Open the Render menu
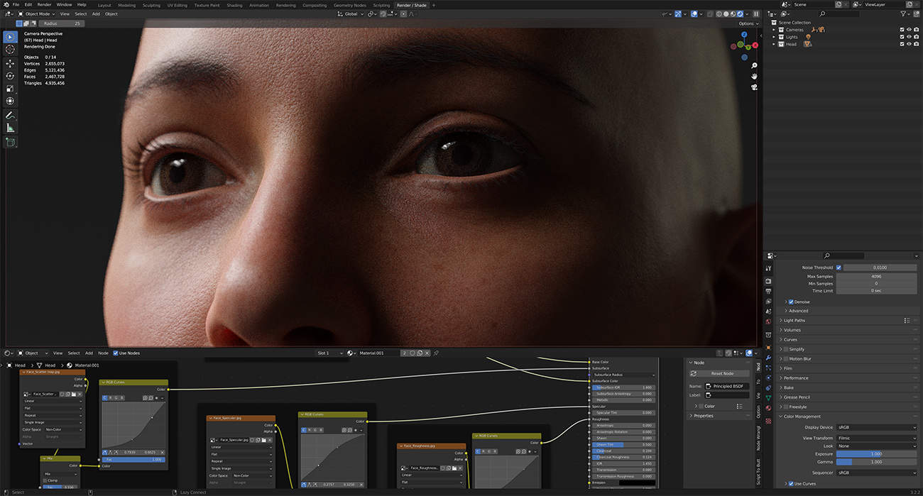This screenshot has width=923, height=496. coord(44,4)
